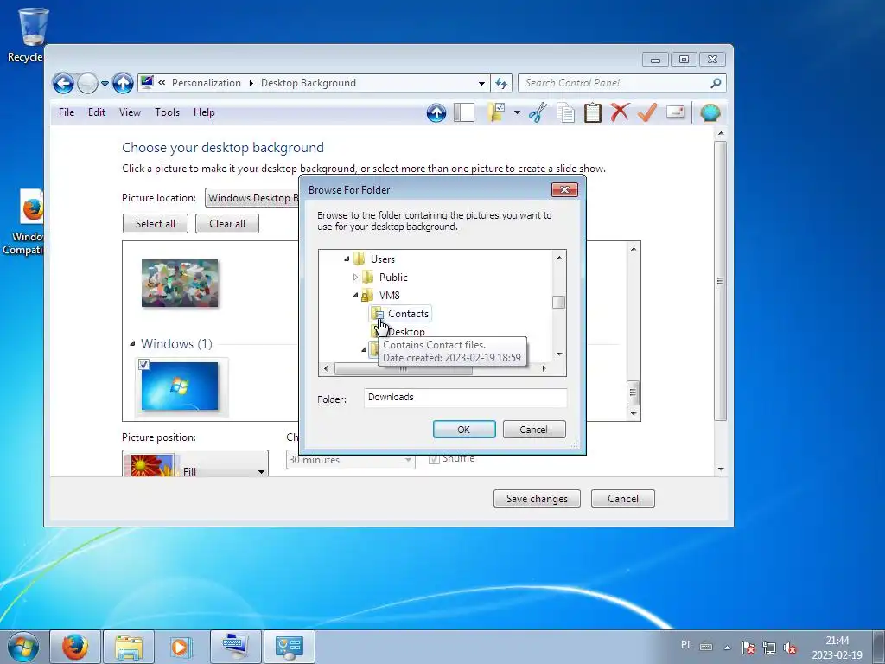Open the Folder Options toolbar dropdown arrow
This screenshot has height=664, width=885.
tap(517, 112)
